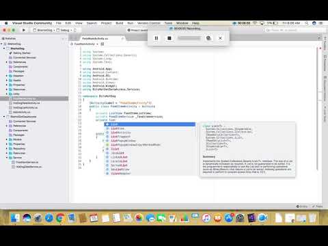The width and height of the screenshot is (328, 246).
Task: Open the Edit menu
Action: coord(68,23)
